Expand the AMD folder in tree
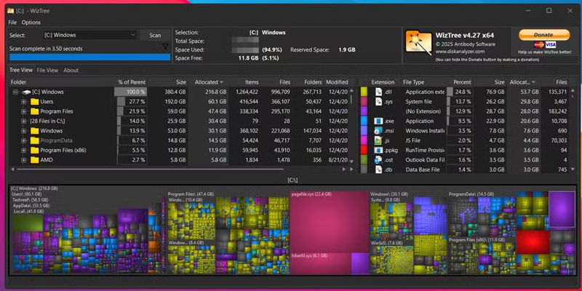Screen dimensions: 582x291 (x=23, y=159)
